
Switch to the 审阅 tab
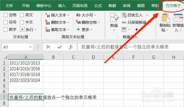127,5
